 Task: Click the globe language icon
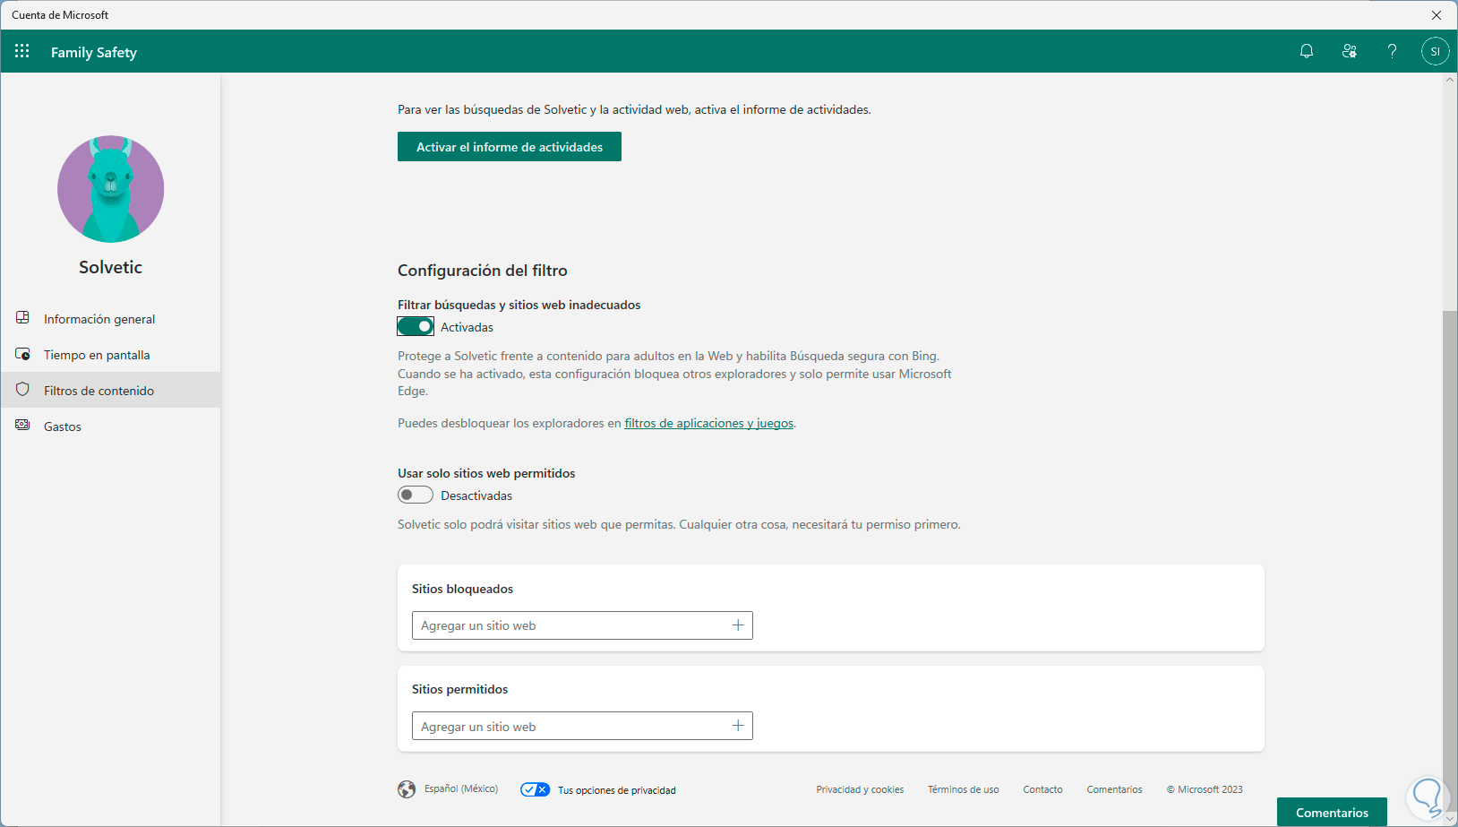click(x=407, y=789)
